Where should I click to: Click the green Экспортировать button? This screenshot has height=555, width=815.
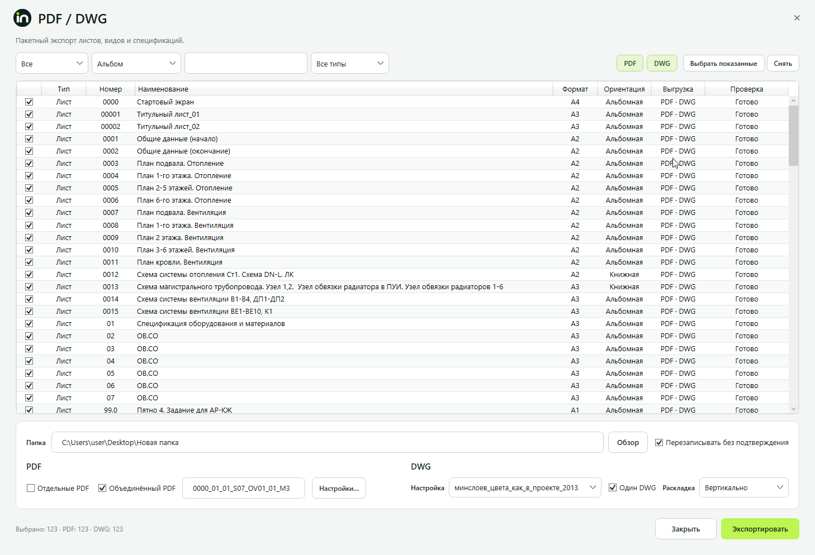760,529
